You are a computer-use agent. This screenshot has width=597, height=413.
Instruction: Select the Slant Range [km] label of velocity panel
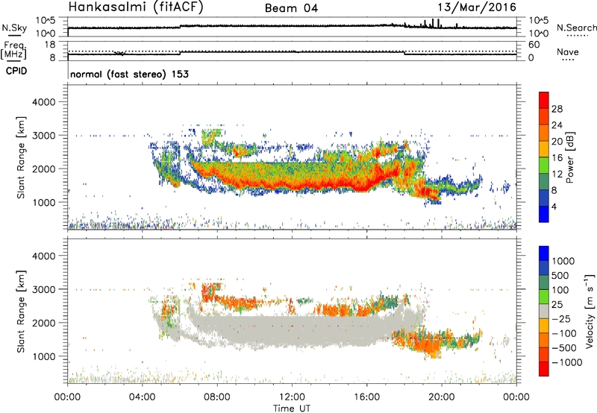[21, 312]
